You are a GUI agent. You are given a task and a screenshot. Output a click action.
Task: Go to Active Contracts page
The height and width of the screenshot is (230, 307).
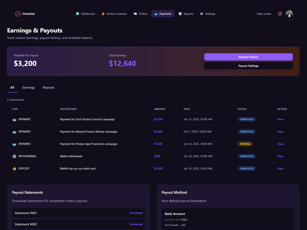(x=114, y=14)
